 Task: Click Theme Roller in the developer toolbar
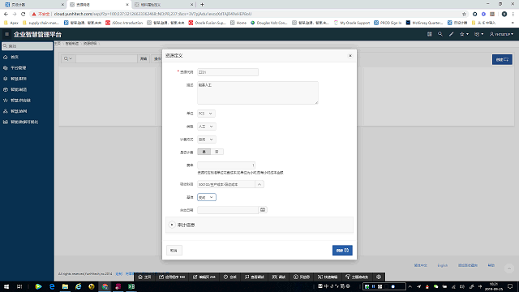coord(357,277)
